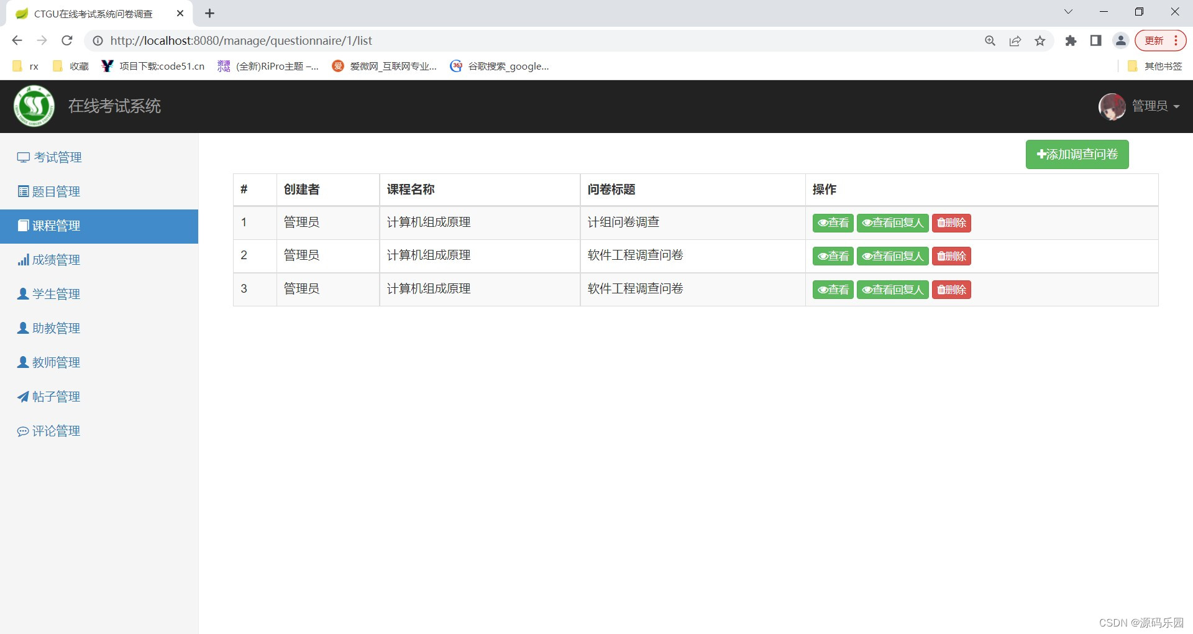
Task: Click the zoom magnifier icon in address bar
Action: pos(990,40)
